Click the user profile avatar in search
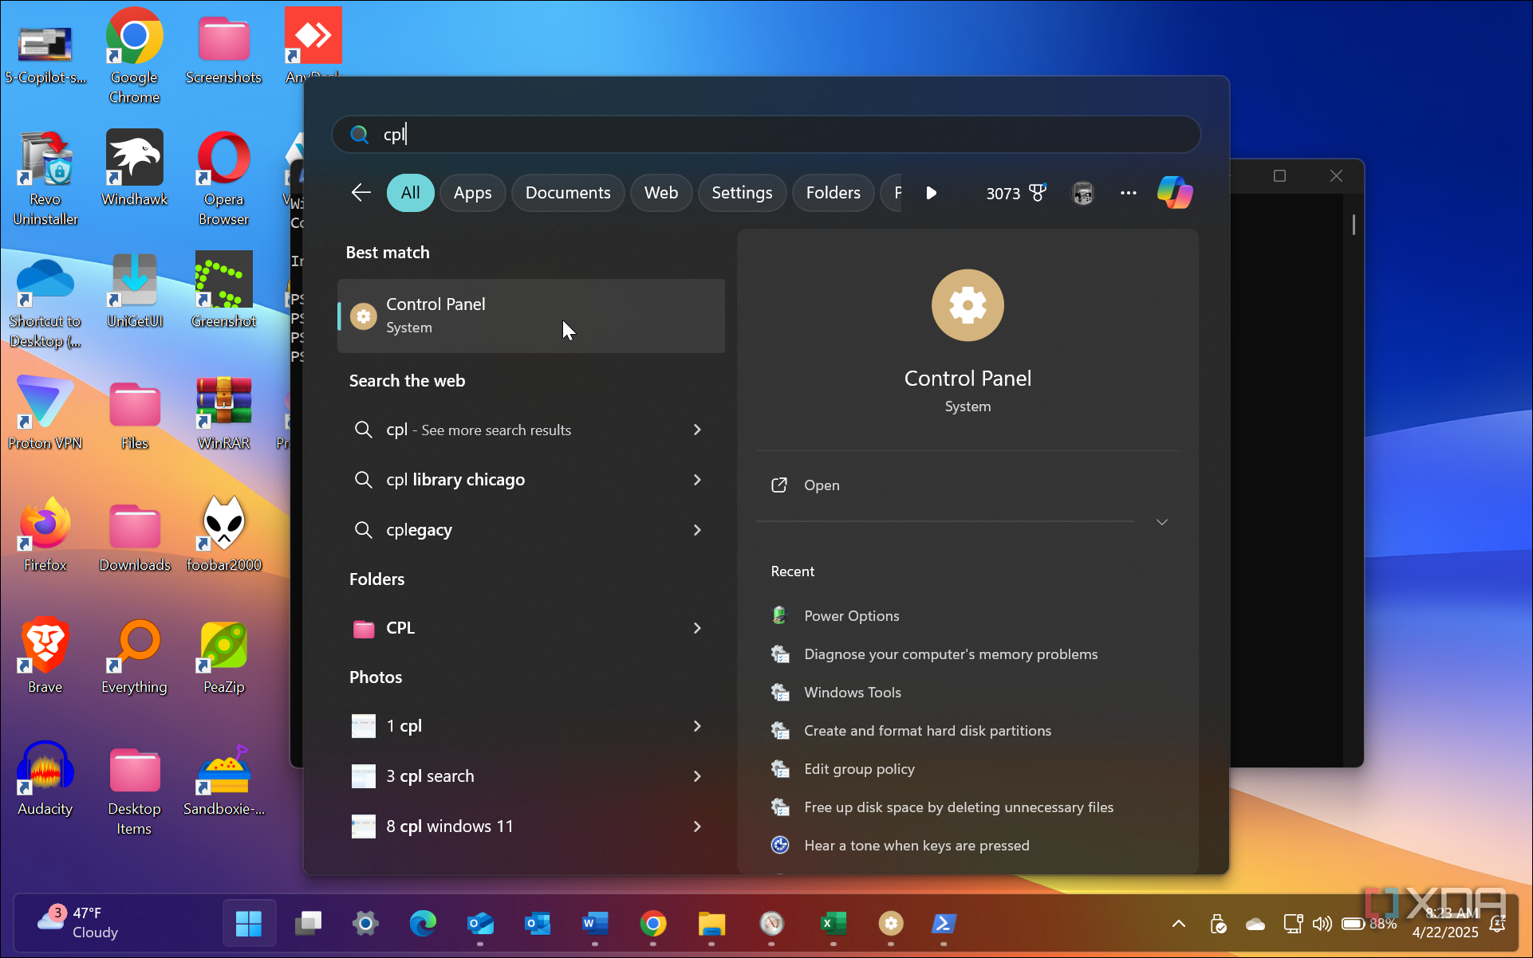1533x958 pixels. tap(1082, 193)
